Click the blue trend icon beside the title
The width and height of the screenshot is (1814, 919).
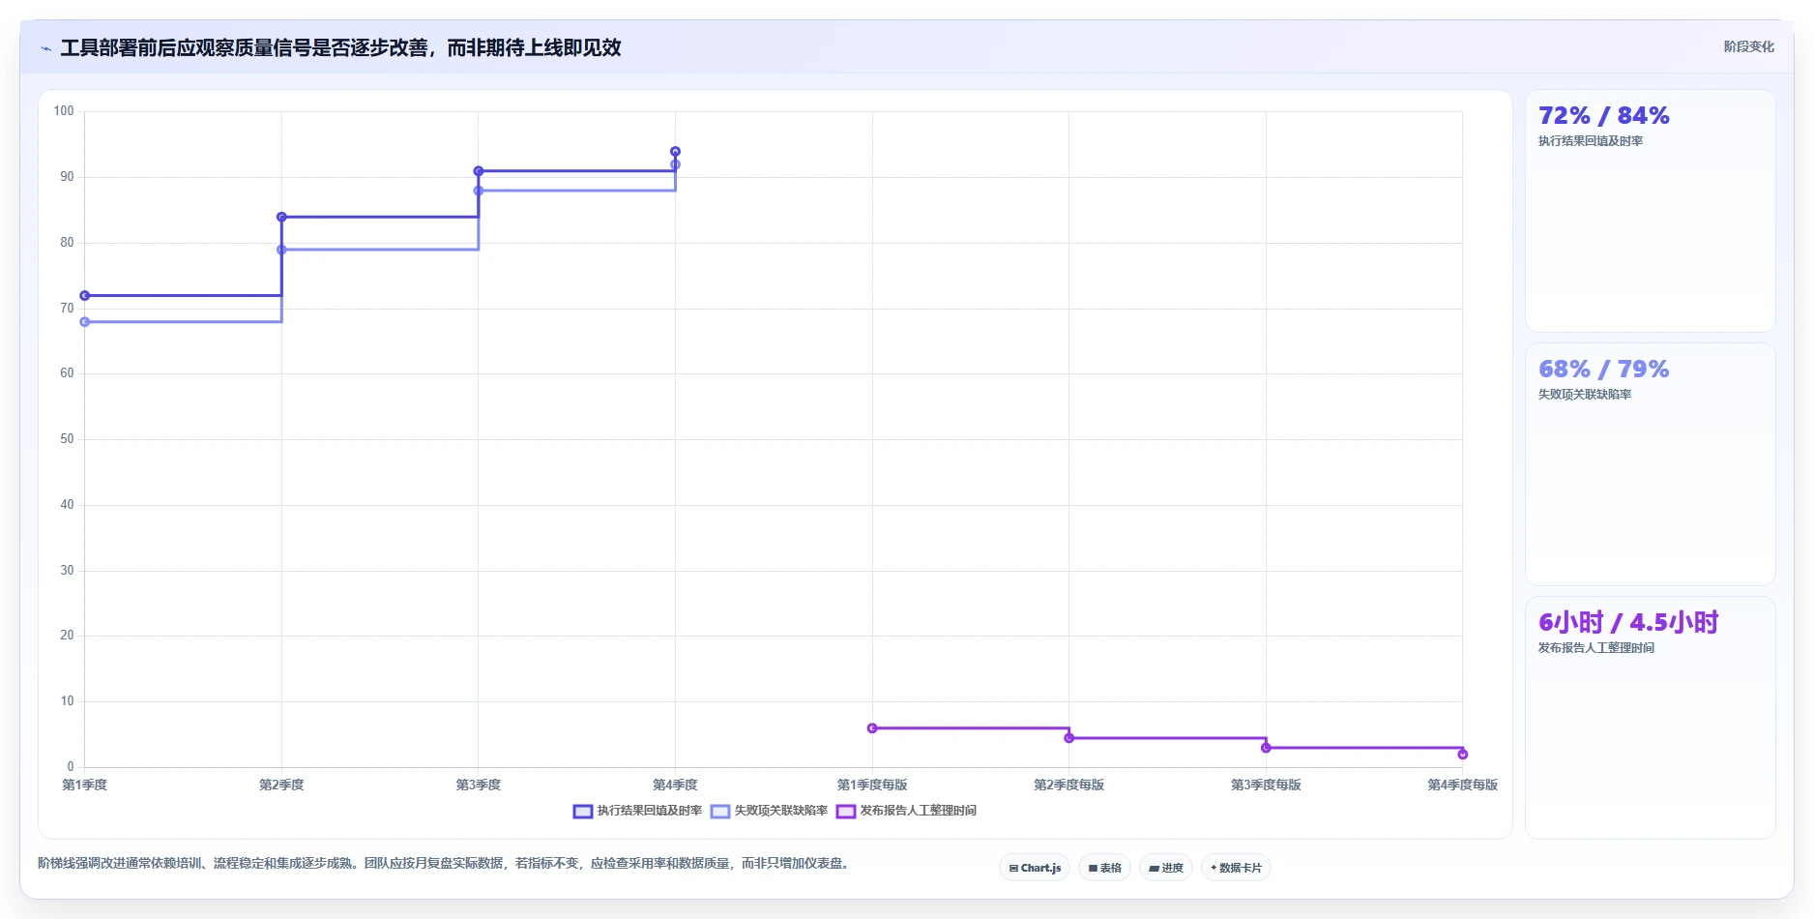pos(45,48)
